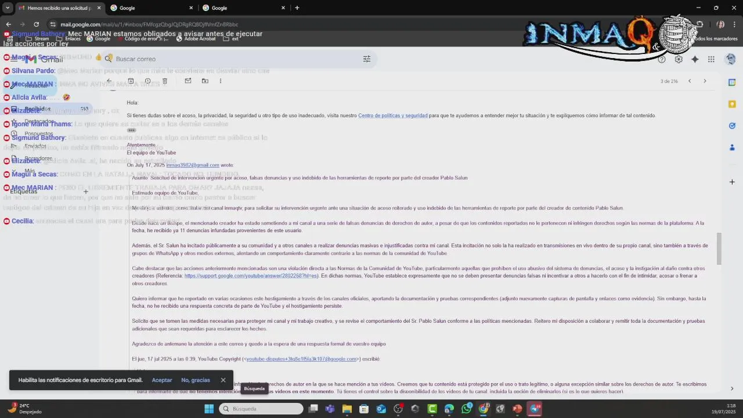Image resolution: width=743 pixels, height=418 pixels.
Task: Open File Explorer from taskbar
Action: (x=347, y=409)
